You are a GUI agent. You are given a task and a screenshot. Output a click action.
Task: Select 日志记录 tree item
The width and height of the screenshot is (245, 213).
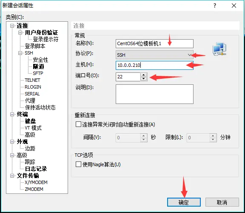tap(36, 169)
